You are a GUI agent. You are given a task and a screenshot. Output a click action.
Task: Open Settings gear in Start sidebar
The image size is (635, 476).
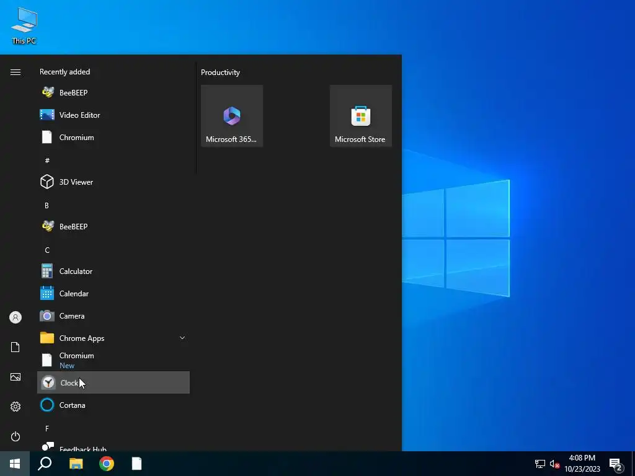[16, 407]
